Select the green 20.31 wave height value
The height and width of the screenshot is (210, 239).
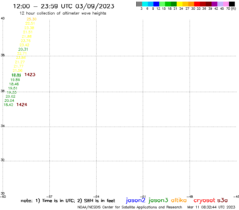tap(23, 49)
